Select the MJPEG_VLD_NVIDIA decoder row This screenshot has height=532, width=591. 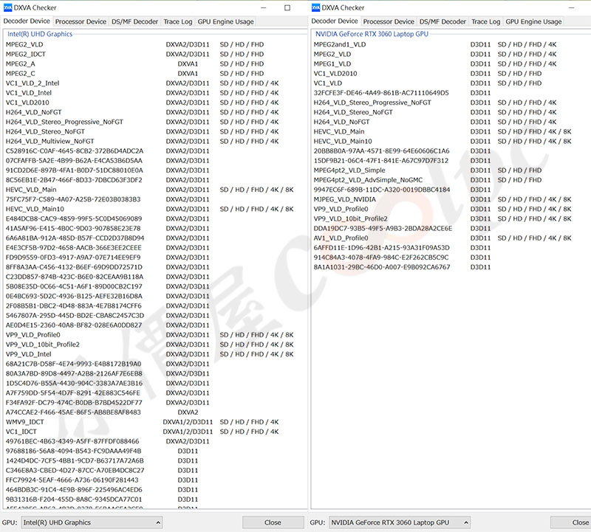point(443,199)
